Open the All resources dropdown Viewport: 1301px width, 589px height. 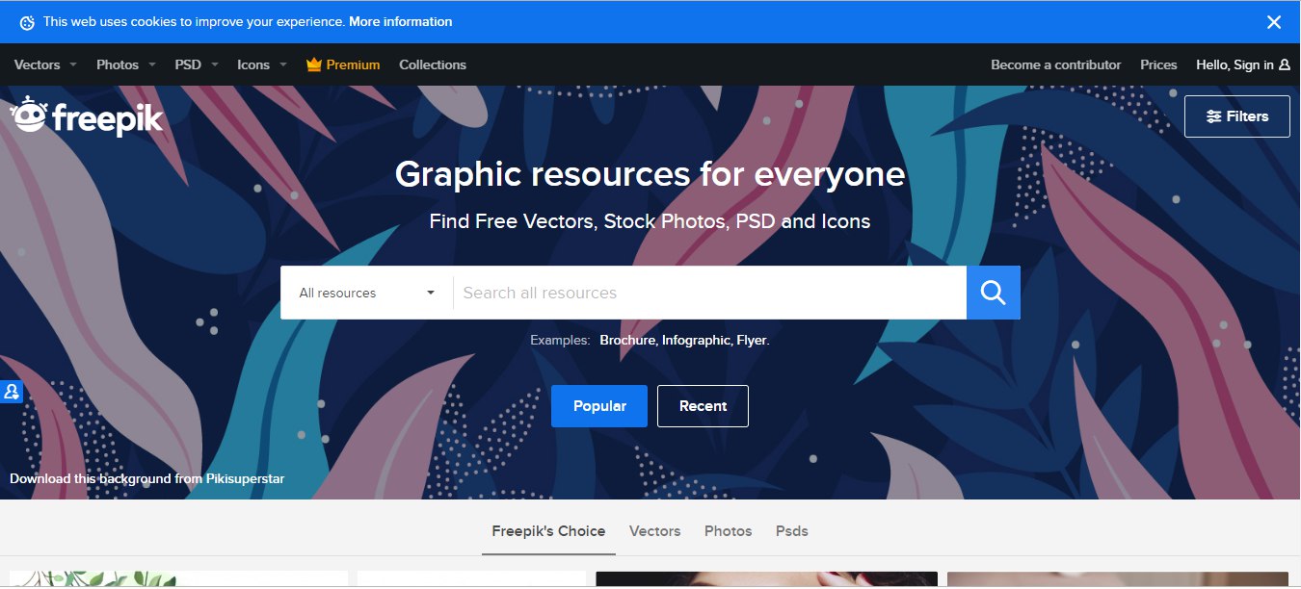click(367, 293)
